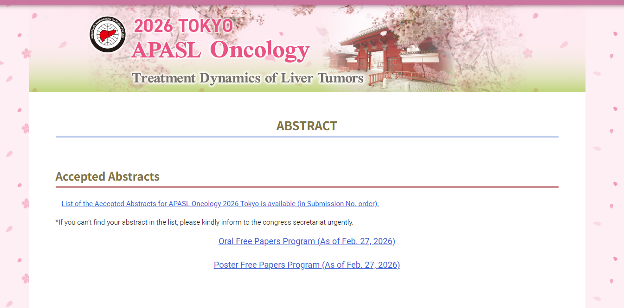The height and width of the screenshot is (308, 624).
Task: Open the Poster Free Papers Program link
Action: (307, 265)
